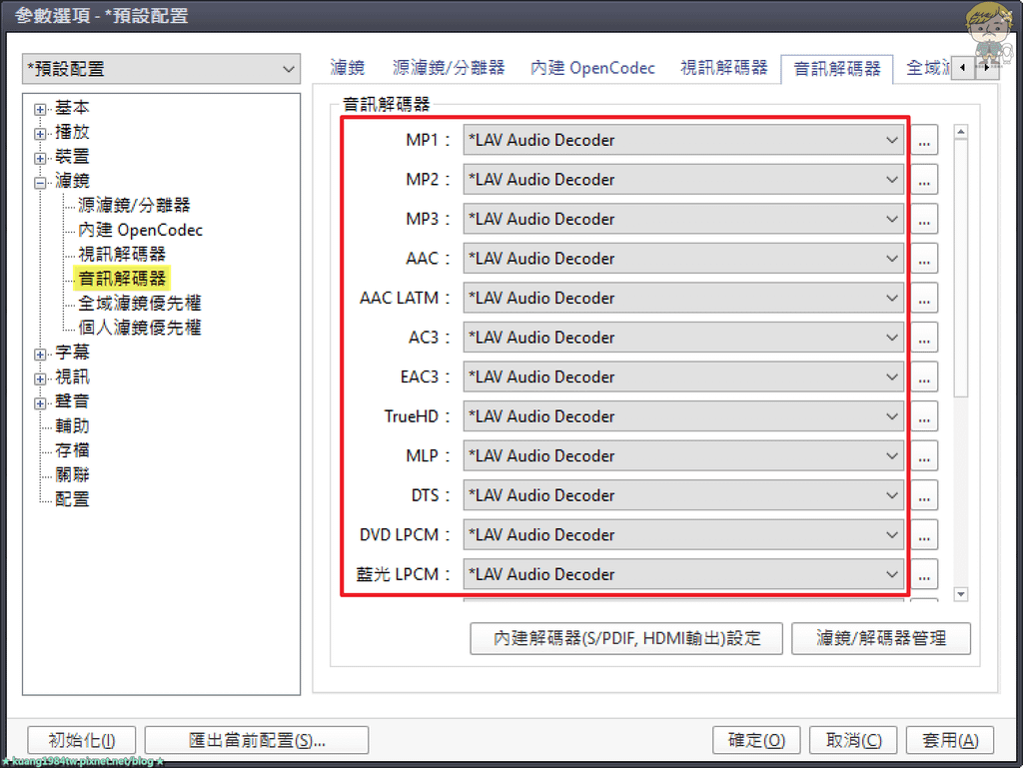Expand the 基本 tree node

(x=40, y=109)
